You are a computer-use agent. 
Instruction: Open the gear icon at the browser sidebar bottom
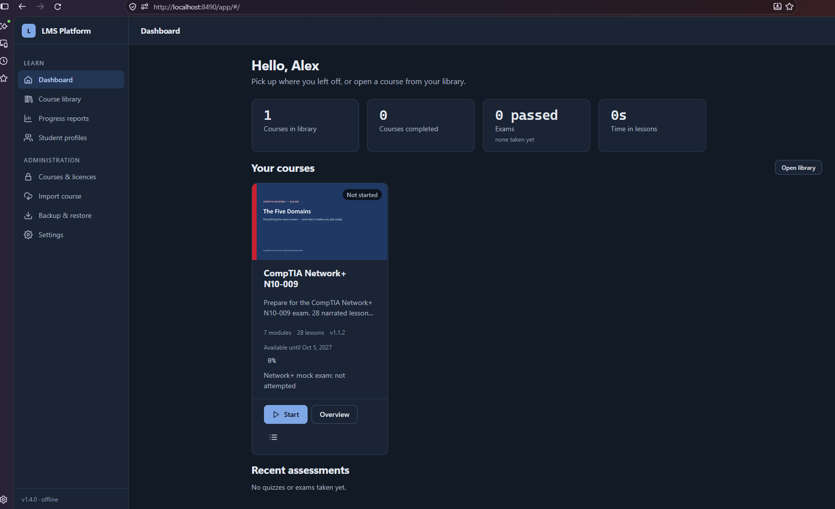point(3,500)
